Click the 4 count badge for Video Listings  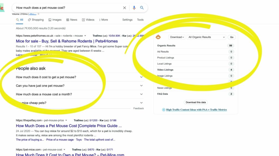click(231, 70)
